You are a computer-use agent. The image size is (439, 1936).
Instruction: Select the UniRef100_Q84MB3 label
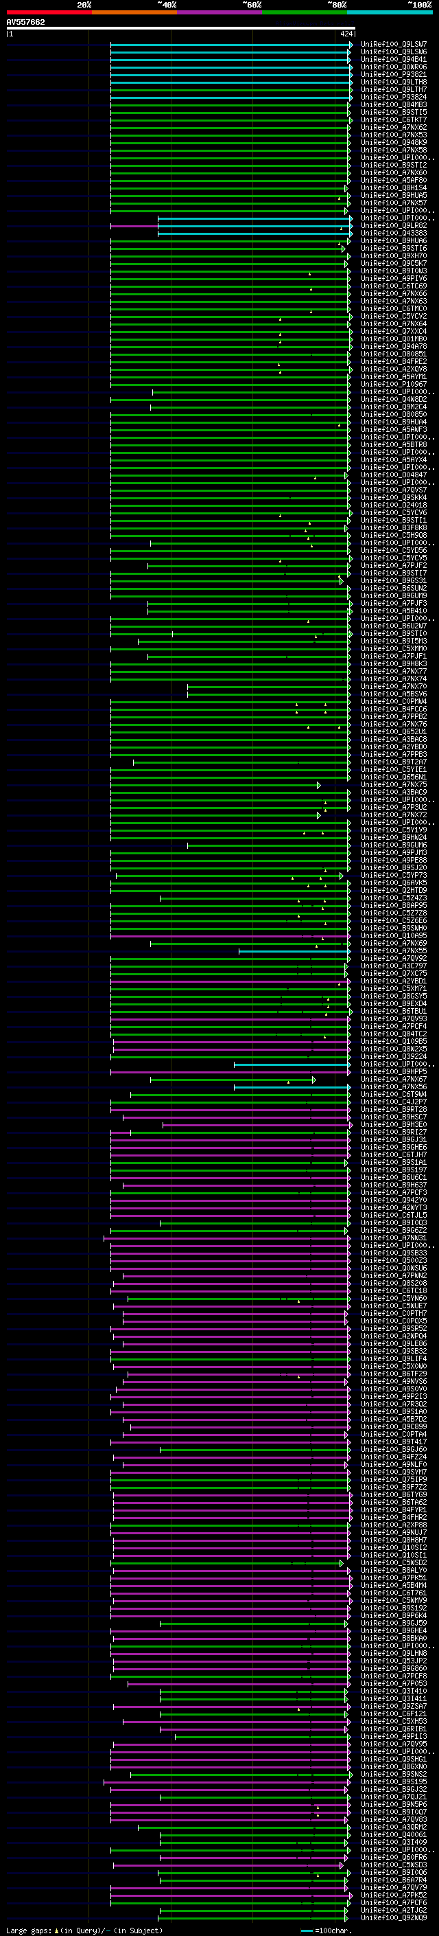394,105
